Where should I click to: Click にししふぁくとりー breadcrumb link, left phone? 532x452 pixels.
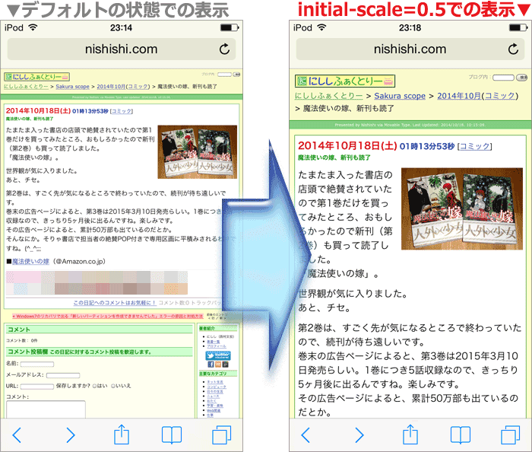[26, 87]
